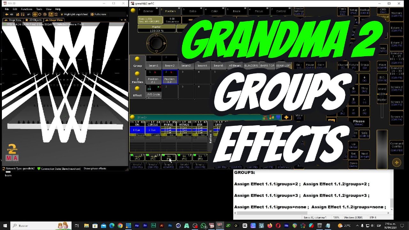
Task: Select preset Position 2.2
Action: 170,77
